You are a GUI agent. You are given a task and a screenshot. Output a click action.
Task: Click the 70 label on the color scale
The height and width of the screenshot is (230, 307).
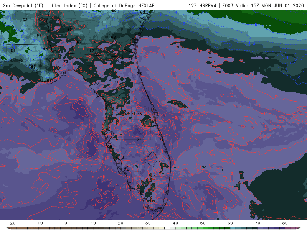click(257, 223)
